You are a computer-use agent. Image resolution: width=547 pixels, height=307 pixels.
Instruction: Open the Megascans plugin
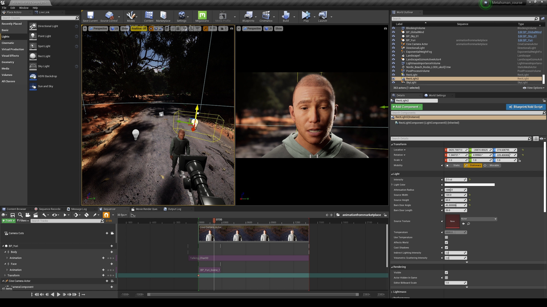click(202, 16)
